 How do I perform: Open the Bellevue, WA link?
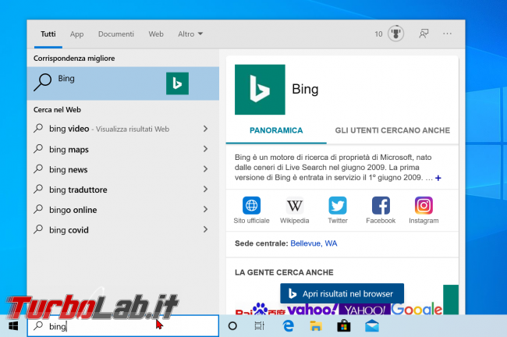pyautogui.click(x=314, y=243)
